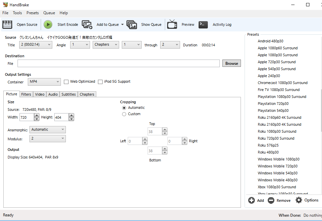Screen dimensions: 322x221
Task: Select preset Apple 1080p60 Surround
Action: [278, 48]
